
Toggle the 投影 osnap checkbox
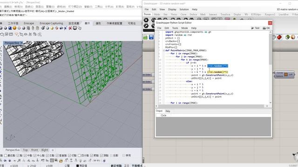111,155
